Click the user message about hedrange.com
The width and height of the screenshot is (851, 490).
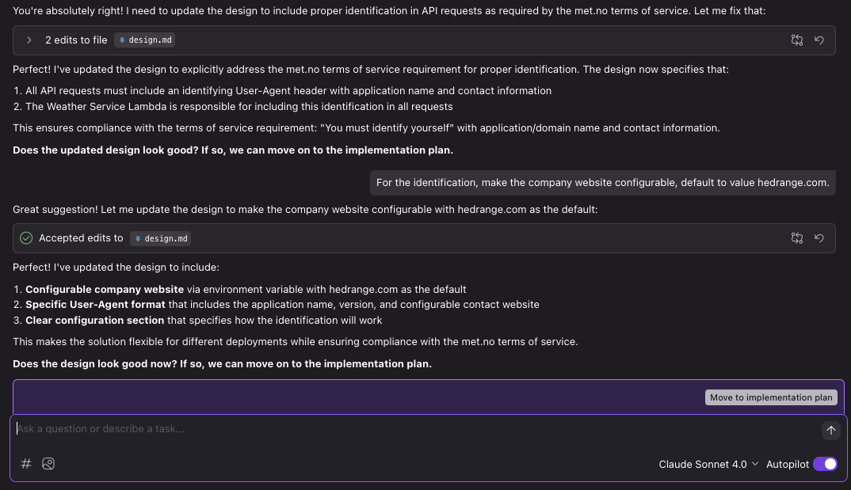[602, 183]
